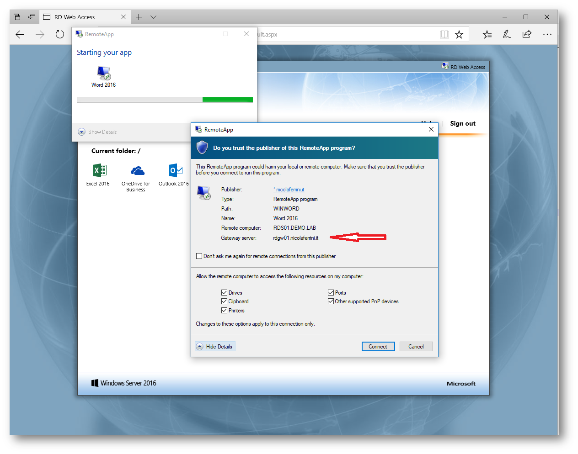Click the WINWORD path value
578x454 pixels.
[286, 209]
